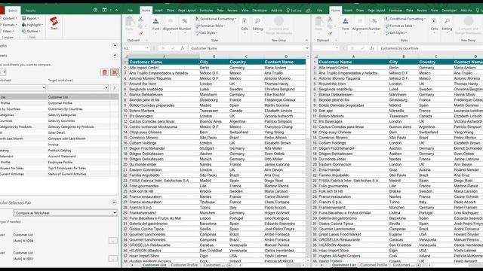Click the insert function fx icon, left workbook
The image size is (483, 271).
point(183,48)
